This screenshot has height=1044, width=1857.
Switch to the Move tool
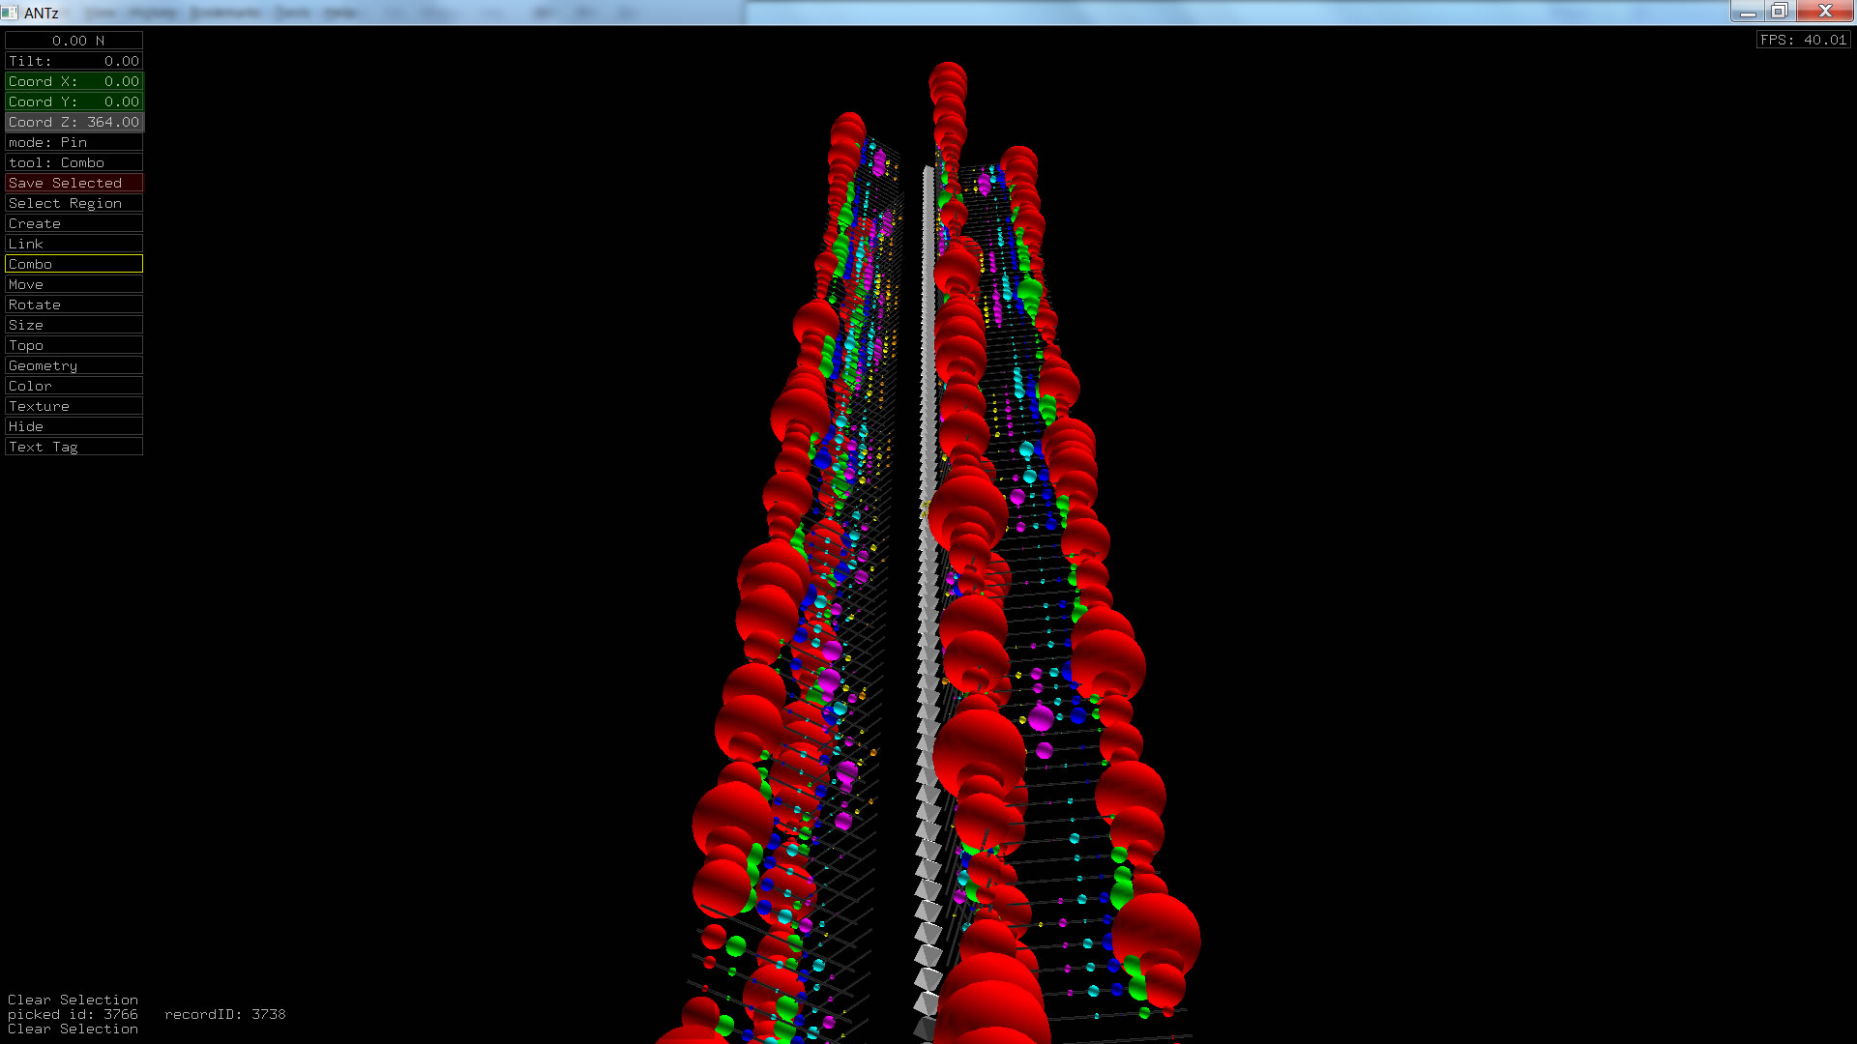(74, 284)
